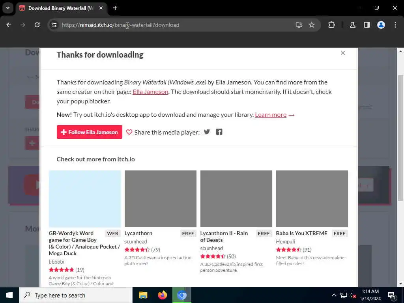Open browser extensions puzzle icon
Viewport: 404px width, 303px height.
331,25
